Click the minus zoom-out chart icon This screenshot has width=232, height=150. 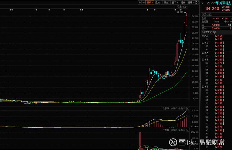coord(144,2)
